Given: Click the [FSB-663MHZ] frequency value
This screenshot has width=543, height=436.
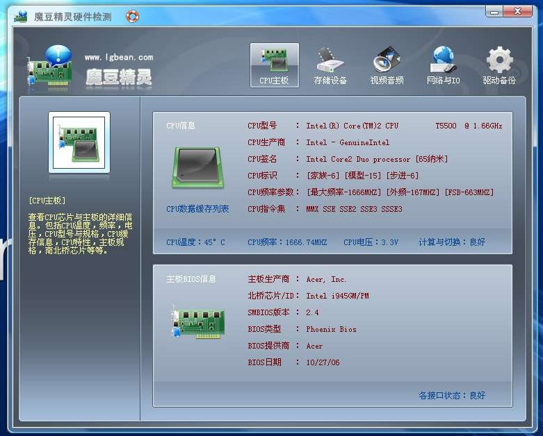Looking at the screenshot, I should click(x=469, y=192).
